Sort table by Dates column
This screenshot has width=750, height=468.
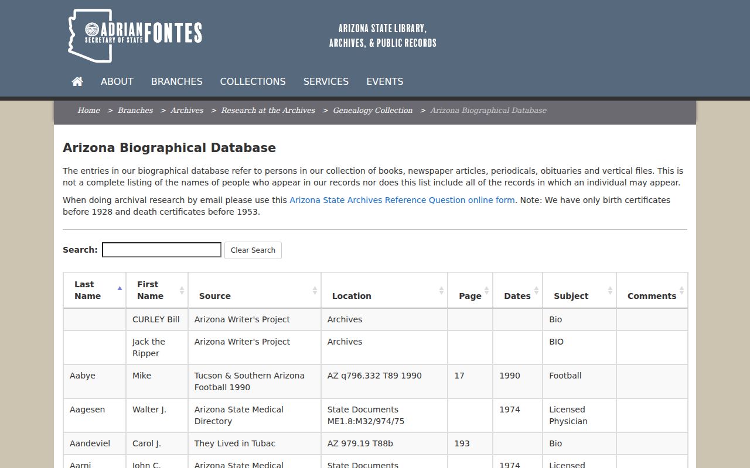click(x=518, y=290)
